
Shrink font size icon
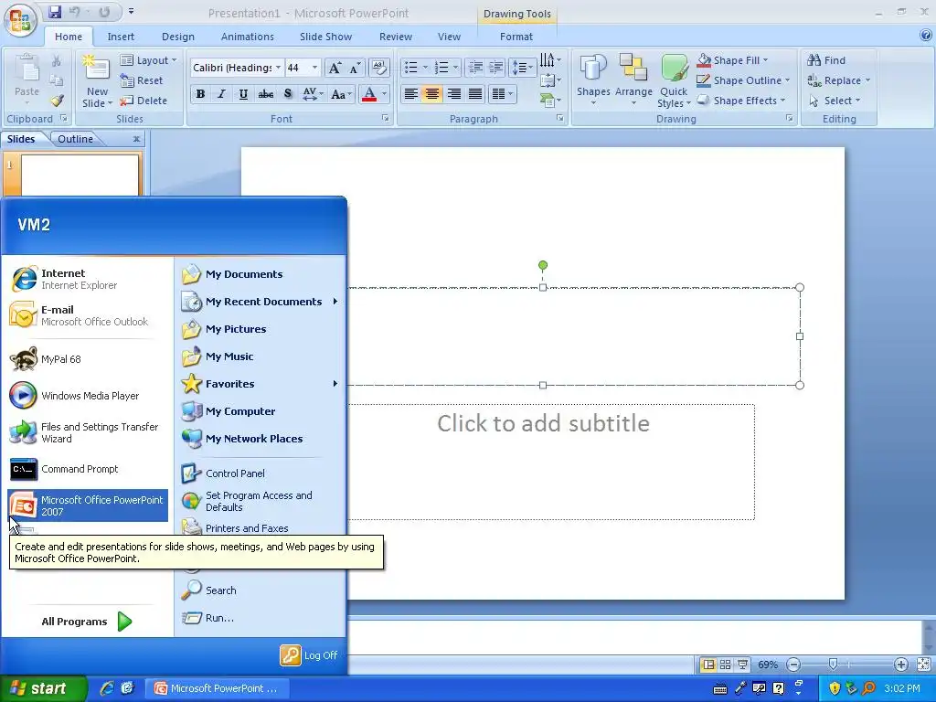[x=356, y=68]
